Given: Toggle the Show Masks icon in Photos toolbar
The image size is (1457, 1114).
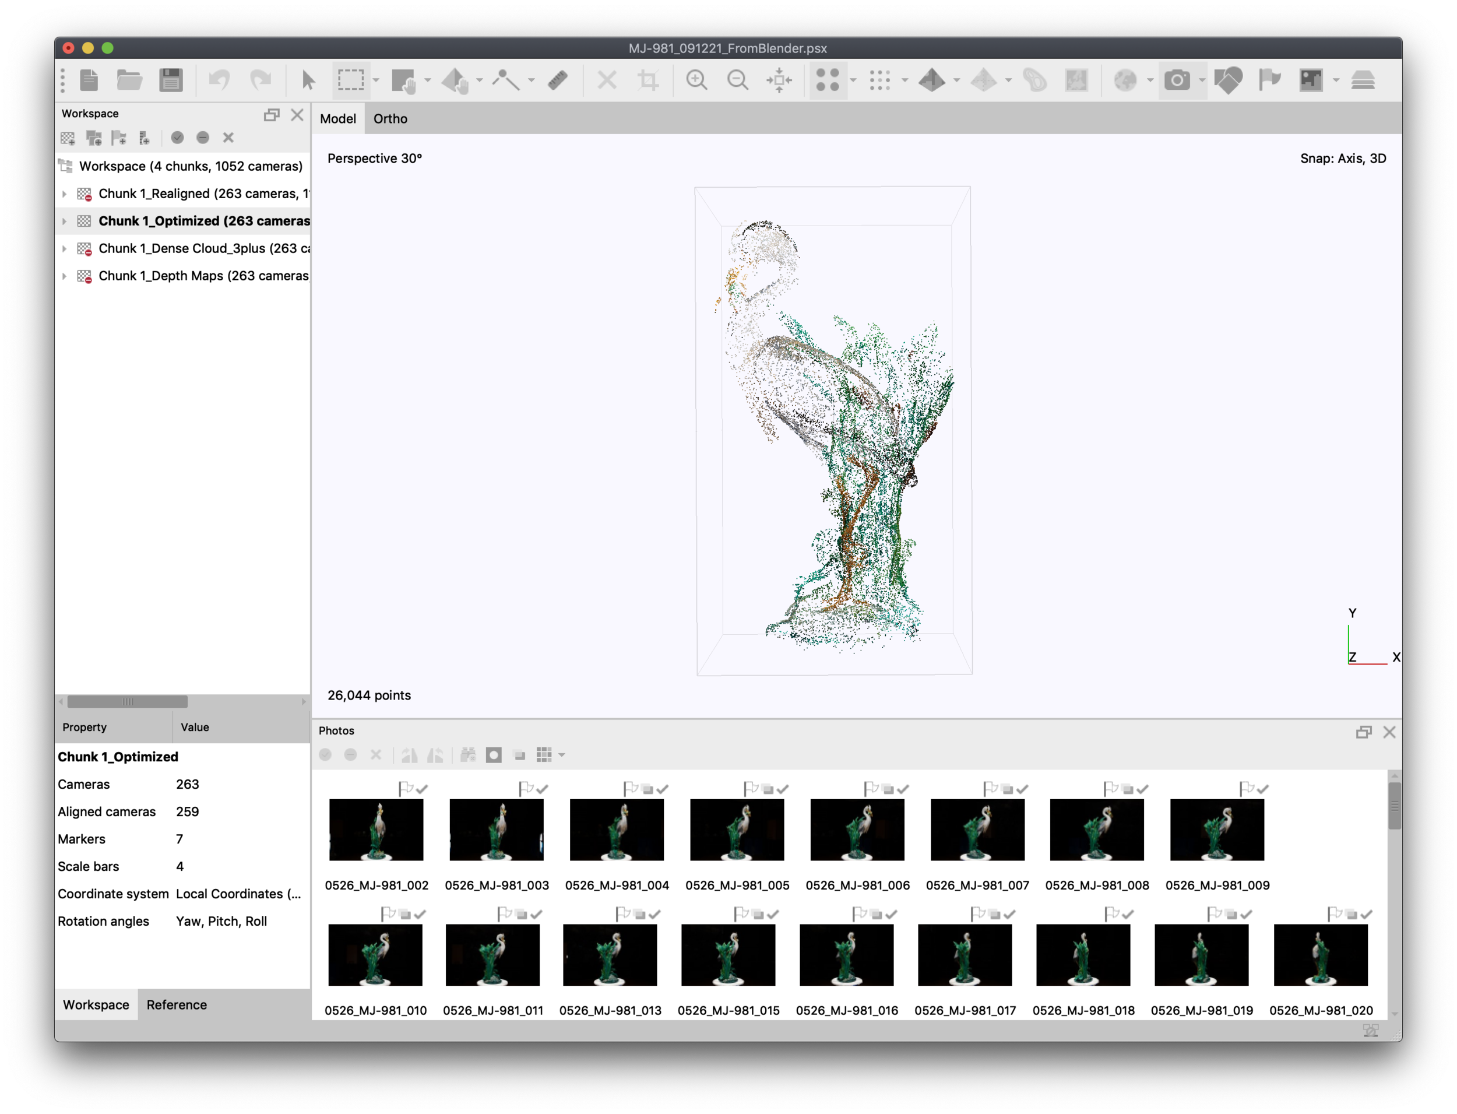Looking at the screenshot, I should coord(494,755).
